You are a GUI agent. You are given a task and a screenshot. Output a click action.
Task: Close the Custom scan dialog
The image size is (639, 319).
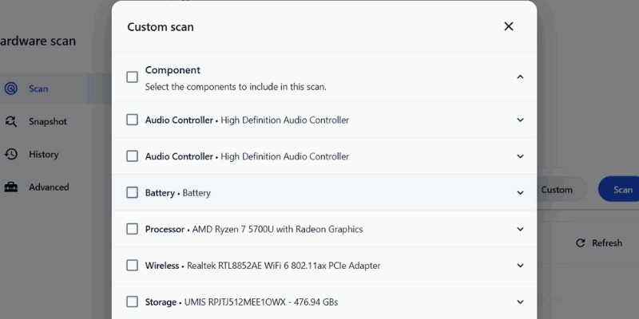click(509, 26)
